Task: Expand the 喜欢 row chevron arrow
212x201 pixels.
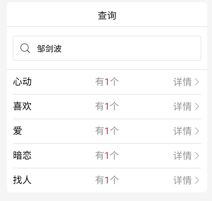Action: coord(197,106)
